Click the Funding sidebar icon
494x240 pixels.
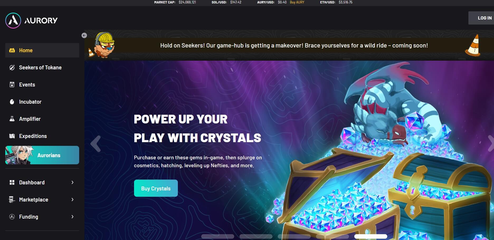[12, 217]
